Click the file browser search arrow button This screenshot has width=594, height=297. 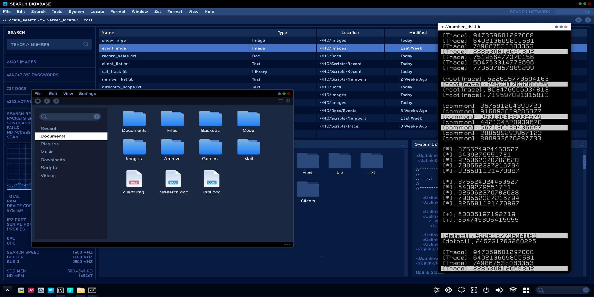coord(97,117)
